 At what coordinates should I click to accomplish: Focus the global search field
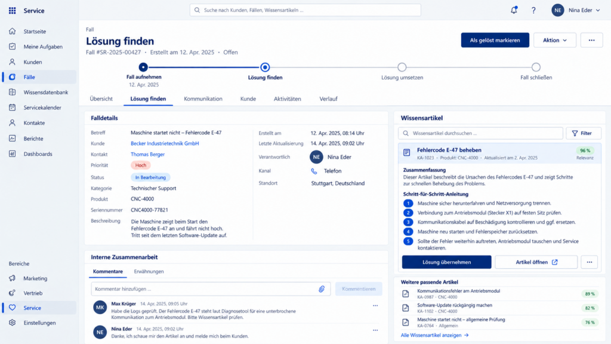tap(305, 10)
